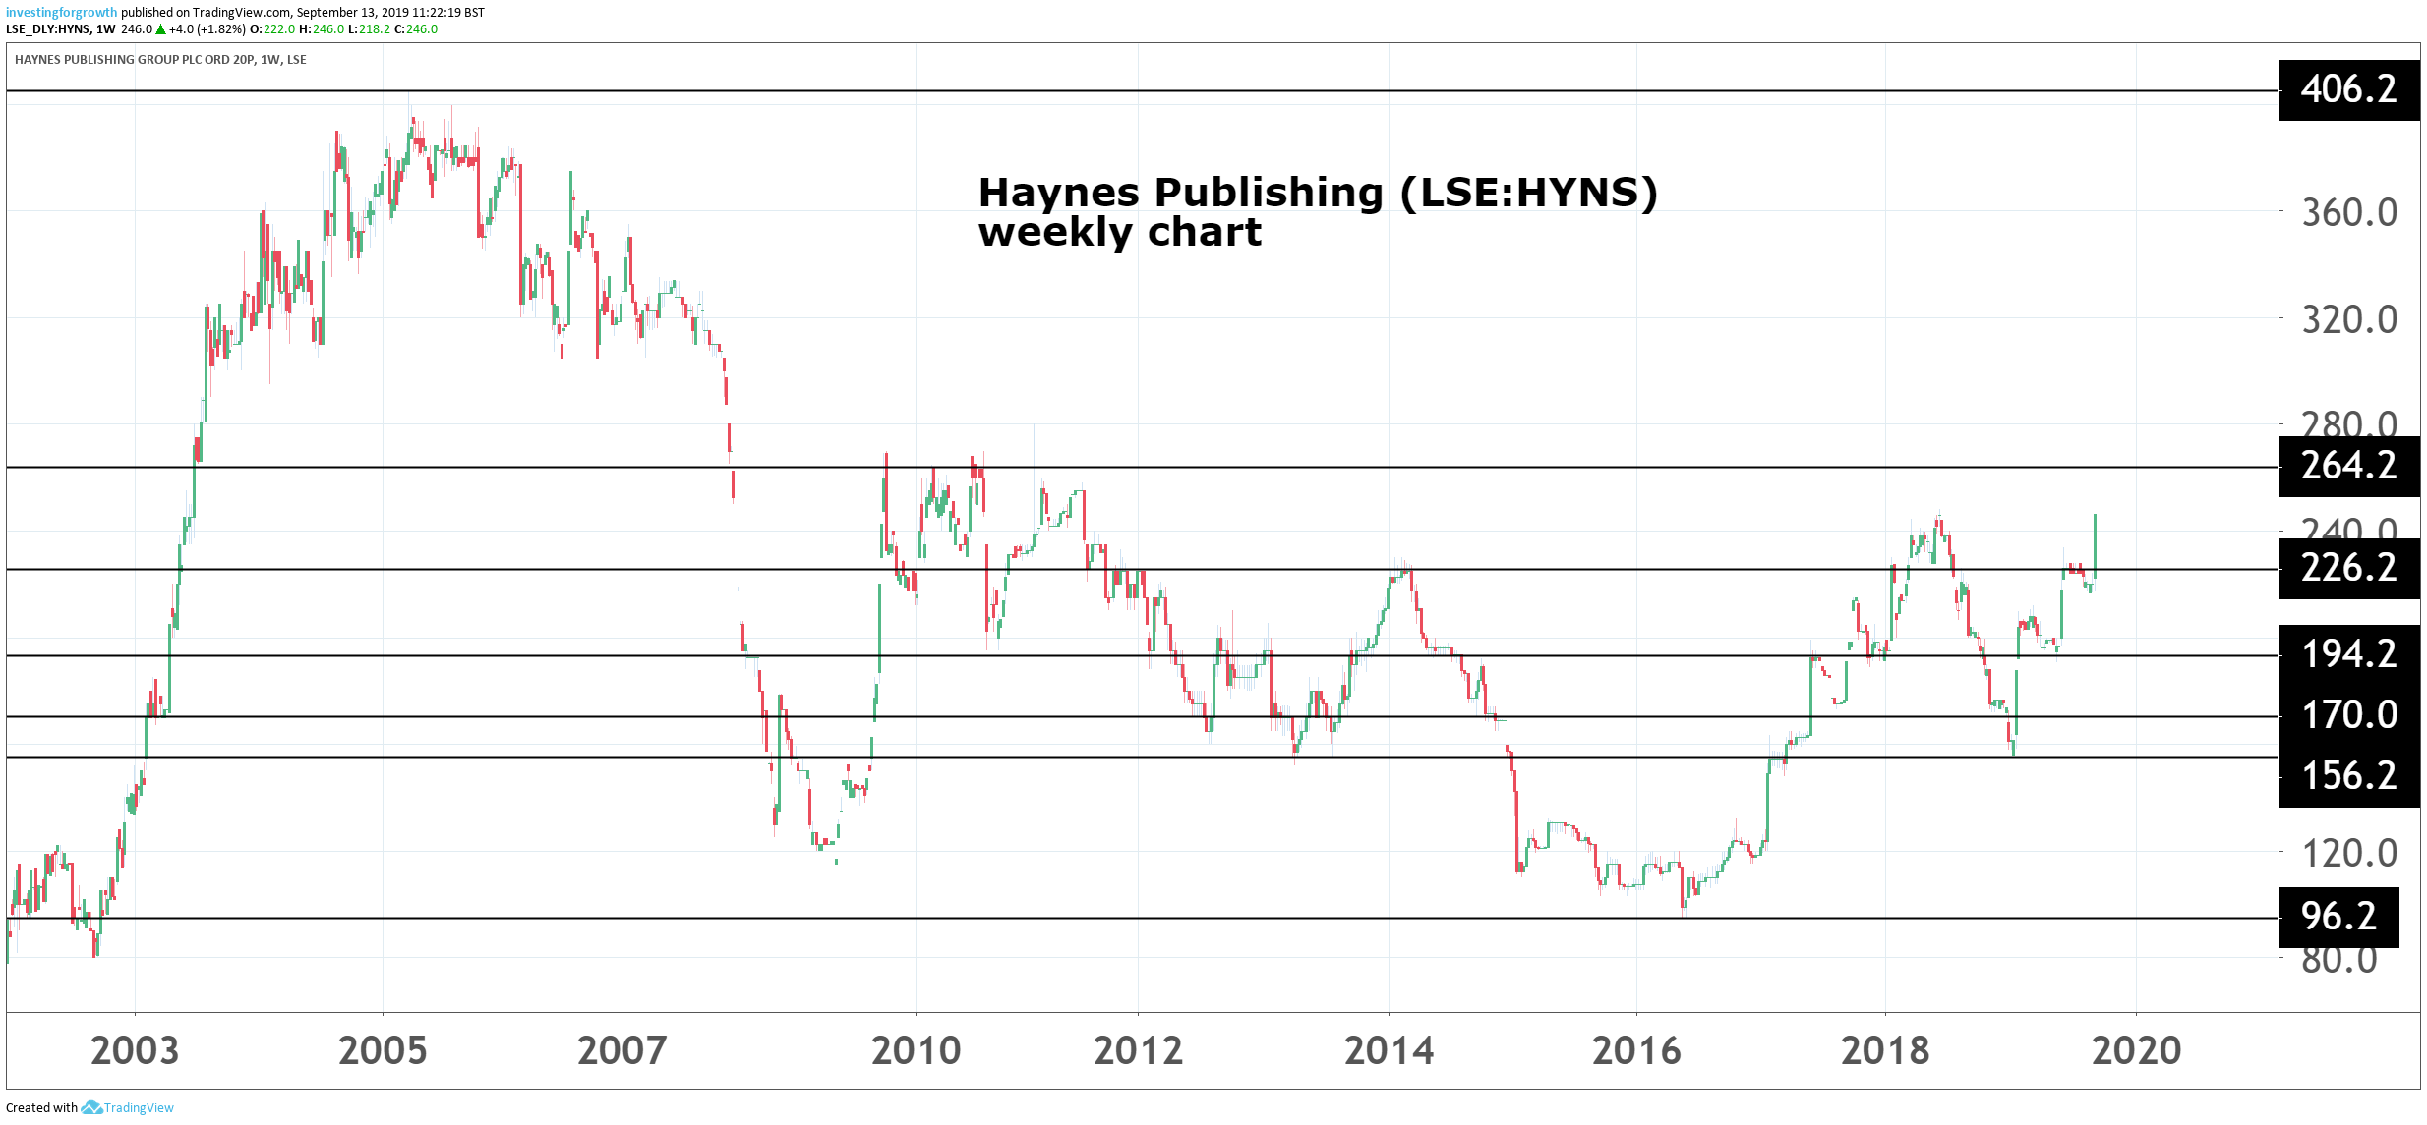This screenshot has height=1125, width=2427.
Task: Open the investingforgrowth author link
Action: [x=61, y=13]
